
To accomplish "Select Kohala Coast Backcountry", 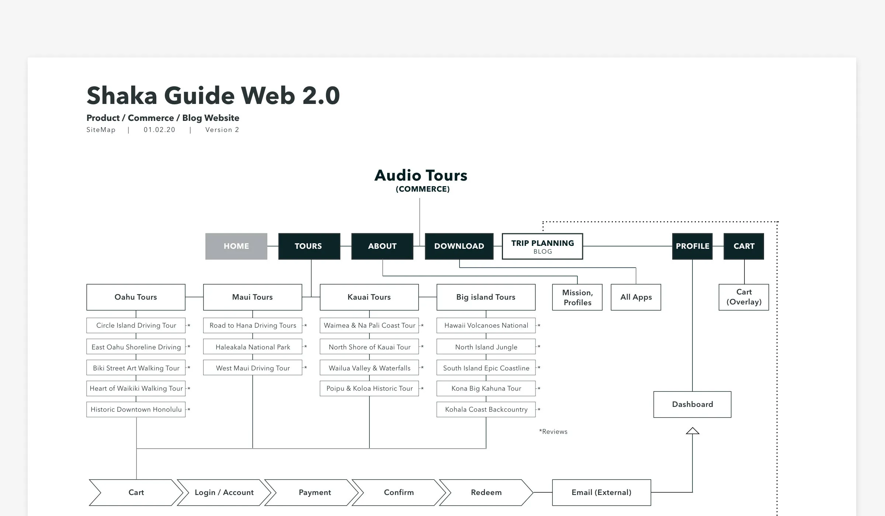I will 486,409.
